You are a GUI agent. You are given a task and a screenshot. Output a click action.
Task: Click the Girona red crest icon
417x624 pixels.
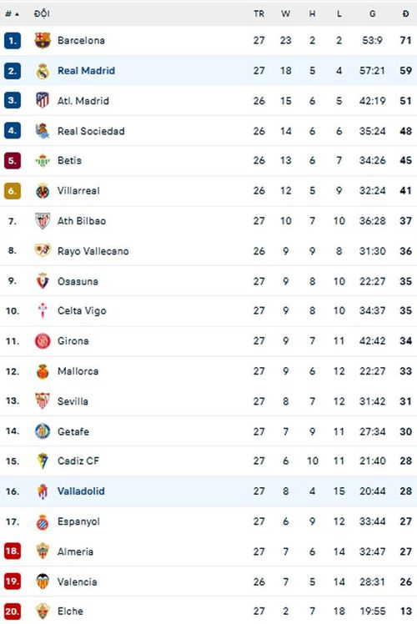[x=43, y=341]
